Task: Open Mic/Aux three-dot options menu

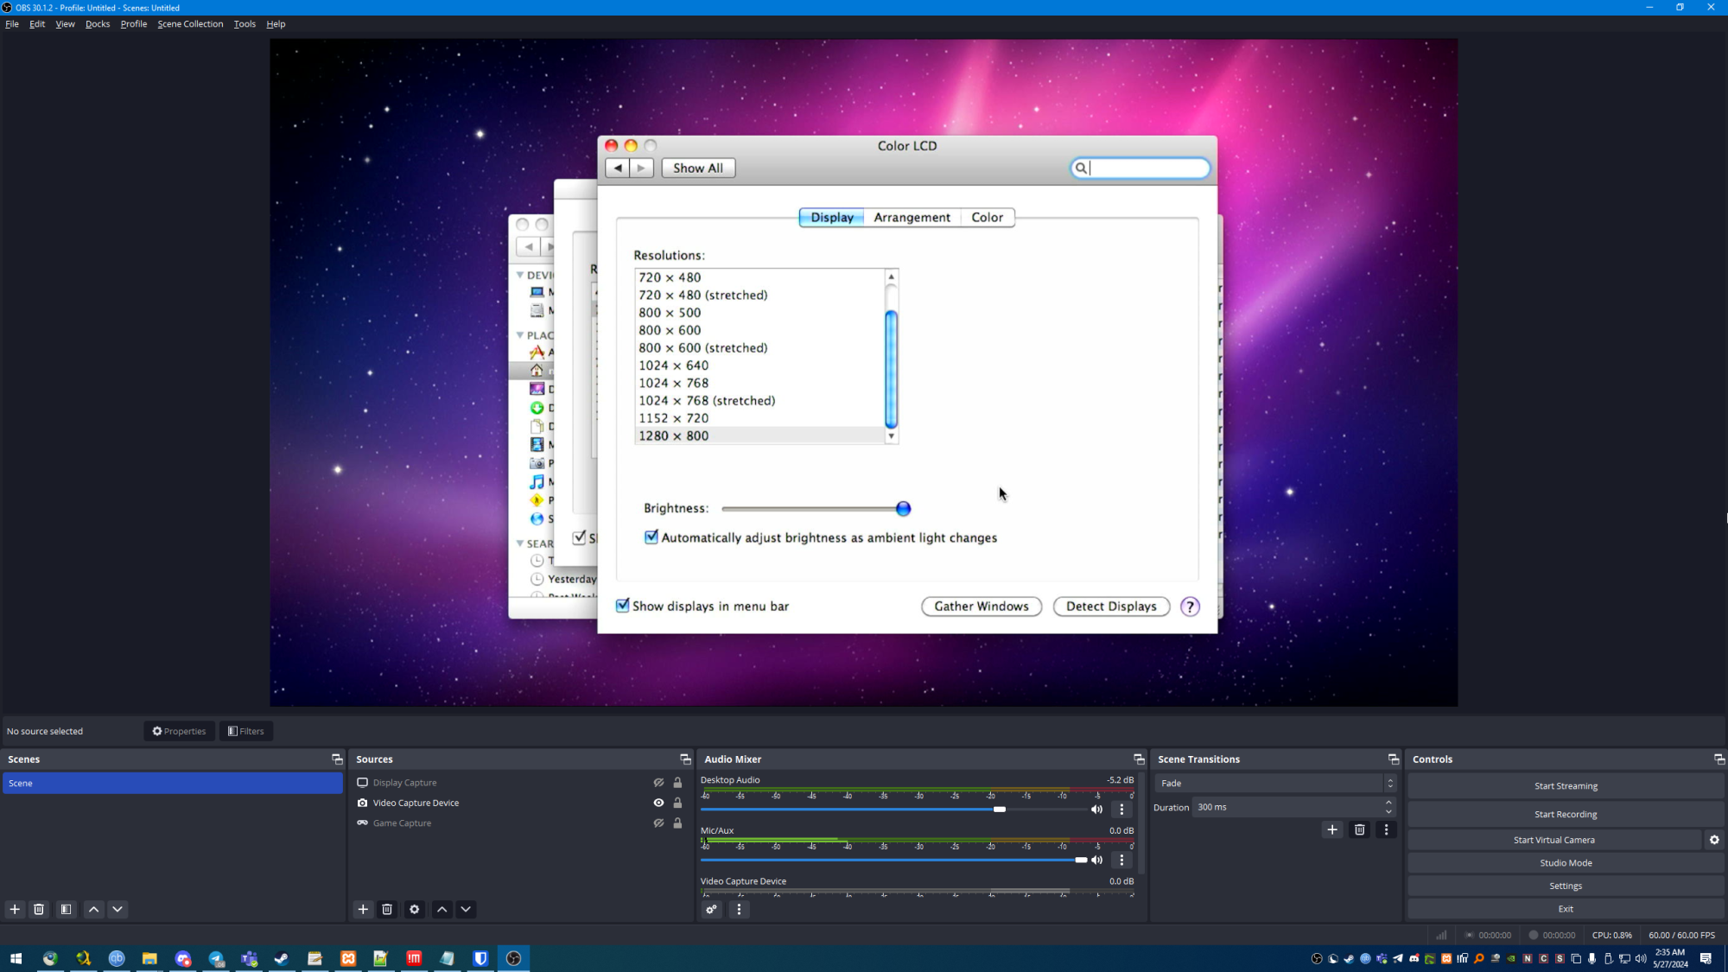Action: tap(1121, 860)
